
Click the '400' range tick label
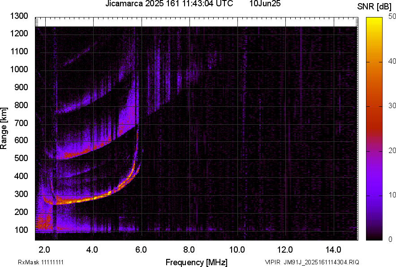tap(21, 176)
